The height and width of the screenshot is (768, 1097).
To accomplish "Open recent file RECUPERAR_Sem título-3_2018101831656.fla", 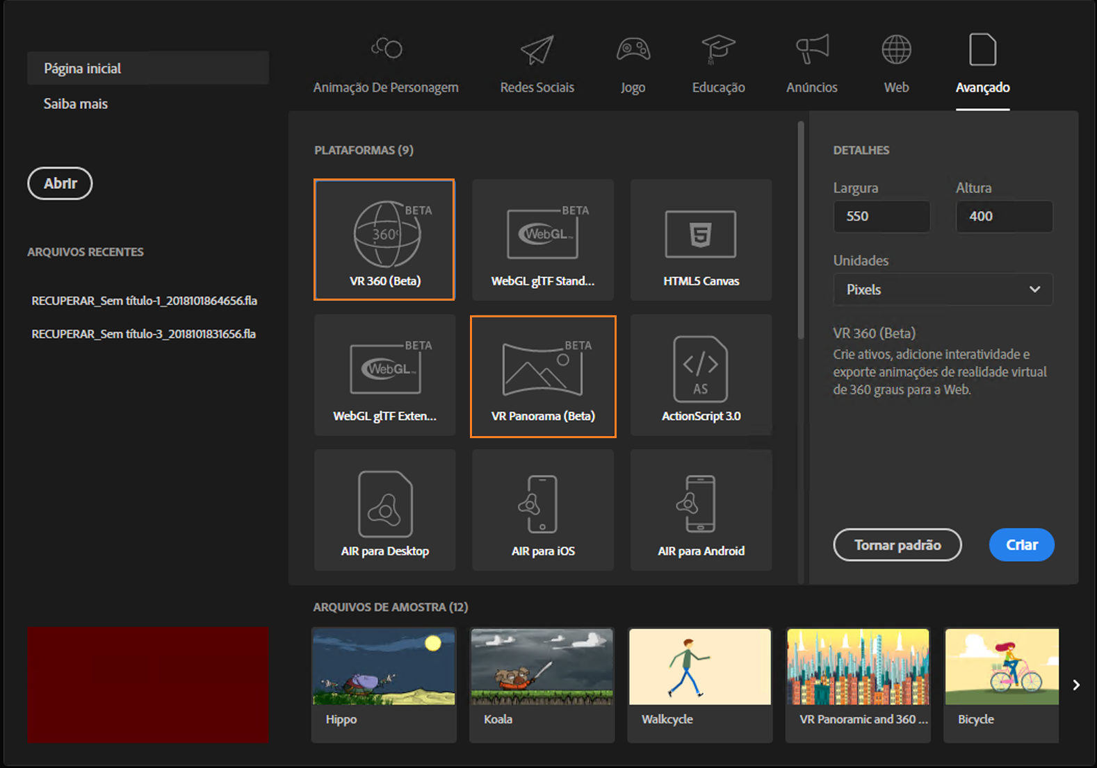I will [144, 334].
